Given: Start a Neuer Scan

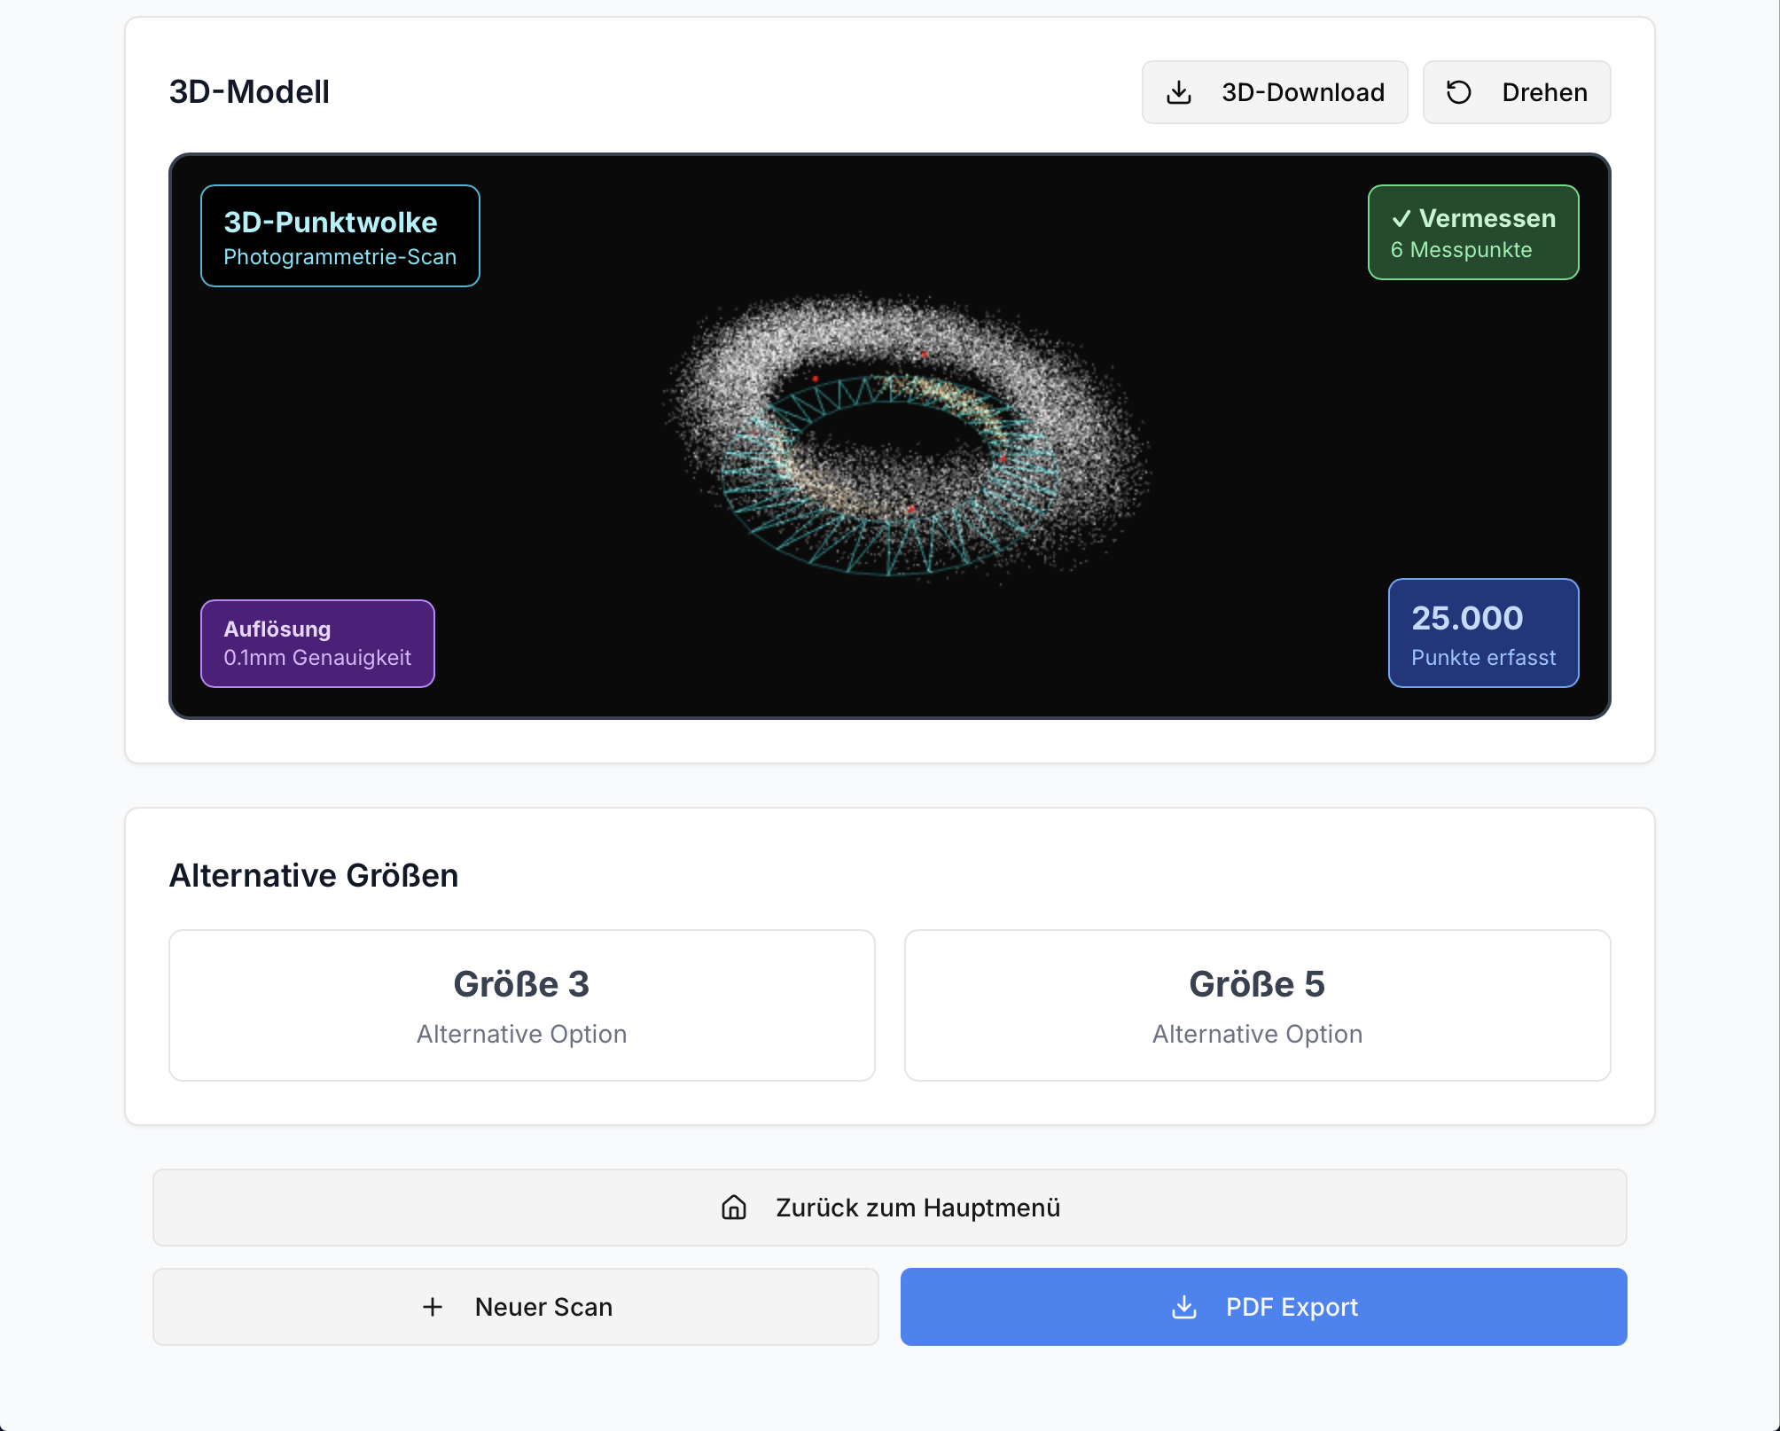Looking at the screenshot, I should [516, 1307].
